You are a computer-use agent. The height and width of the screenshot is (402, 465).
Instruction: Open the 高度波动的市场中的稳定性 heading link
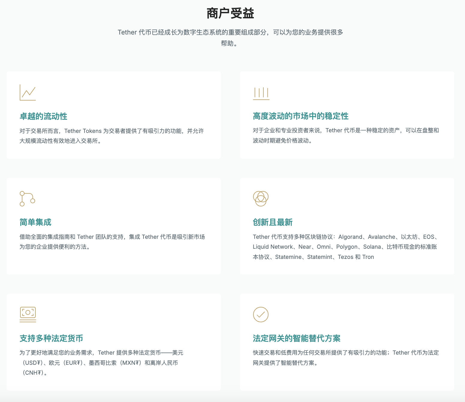coord(301,116)
